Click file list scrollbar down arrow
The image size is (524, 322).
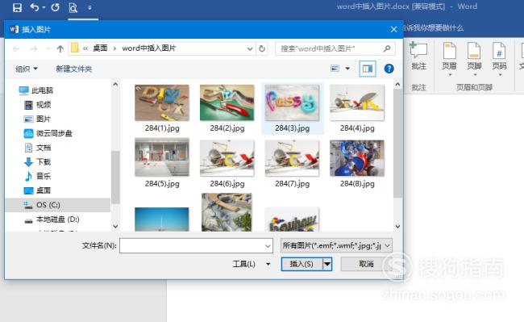click(x=397, y=227)
